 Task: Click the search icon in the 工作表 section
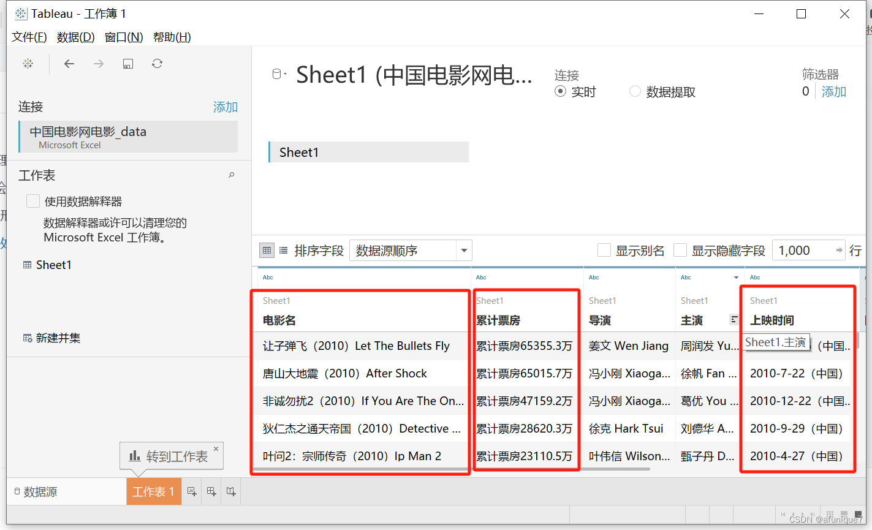coord(232,175)
